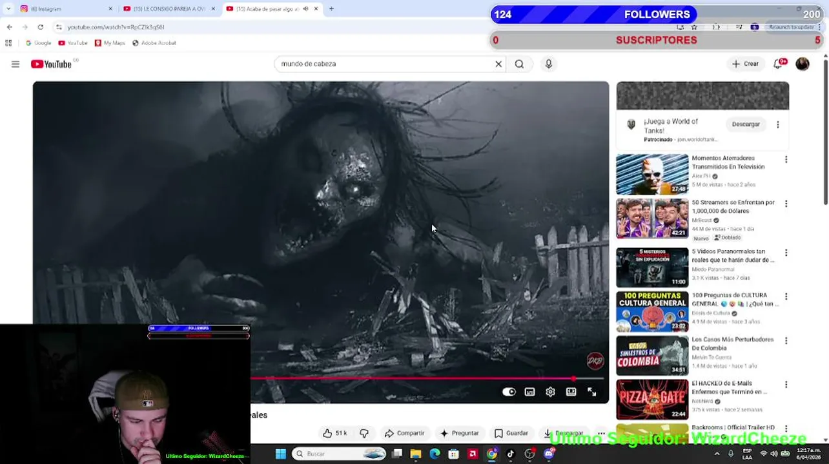Go back with the browser back arrow
829x464 pixels.
coord(9,27)
